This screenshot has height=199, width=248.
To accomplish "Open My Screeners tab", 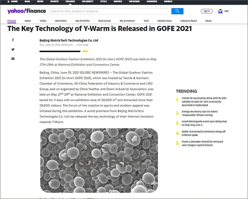I will [127, 21].
